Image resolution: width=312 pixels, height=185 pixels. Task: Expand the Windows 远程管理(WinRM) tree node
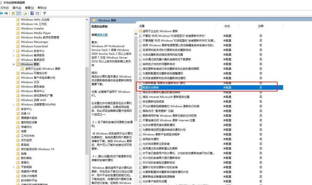click(x=13, y=105)
